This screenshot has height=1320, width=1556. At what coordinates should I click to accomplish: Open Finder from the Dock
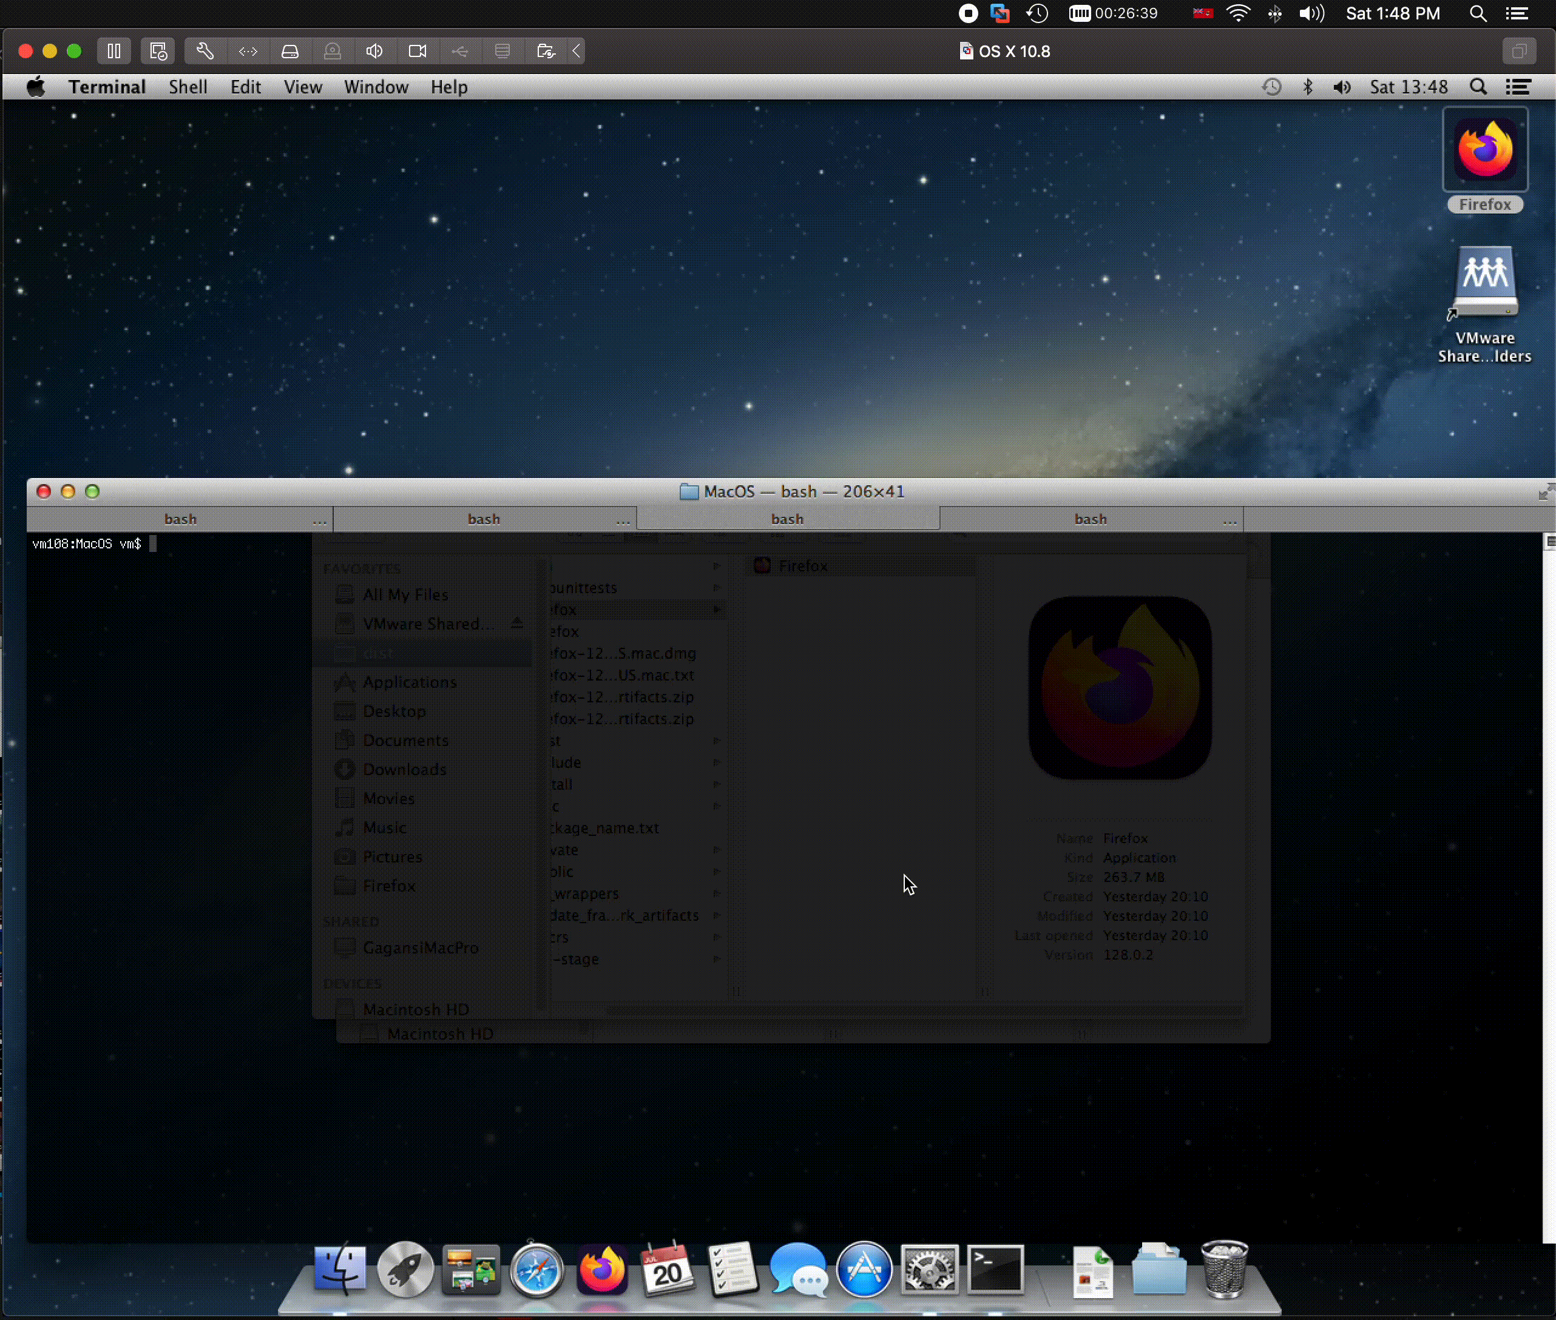point(340,1269)
